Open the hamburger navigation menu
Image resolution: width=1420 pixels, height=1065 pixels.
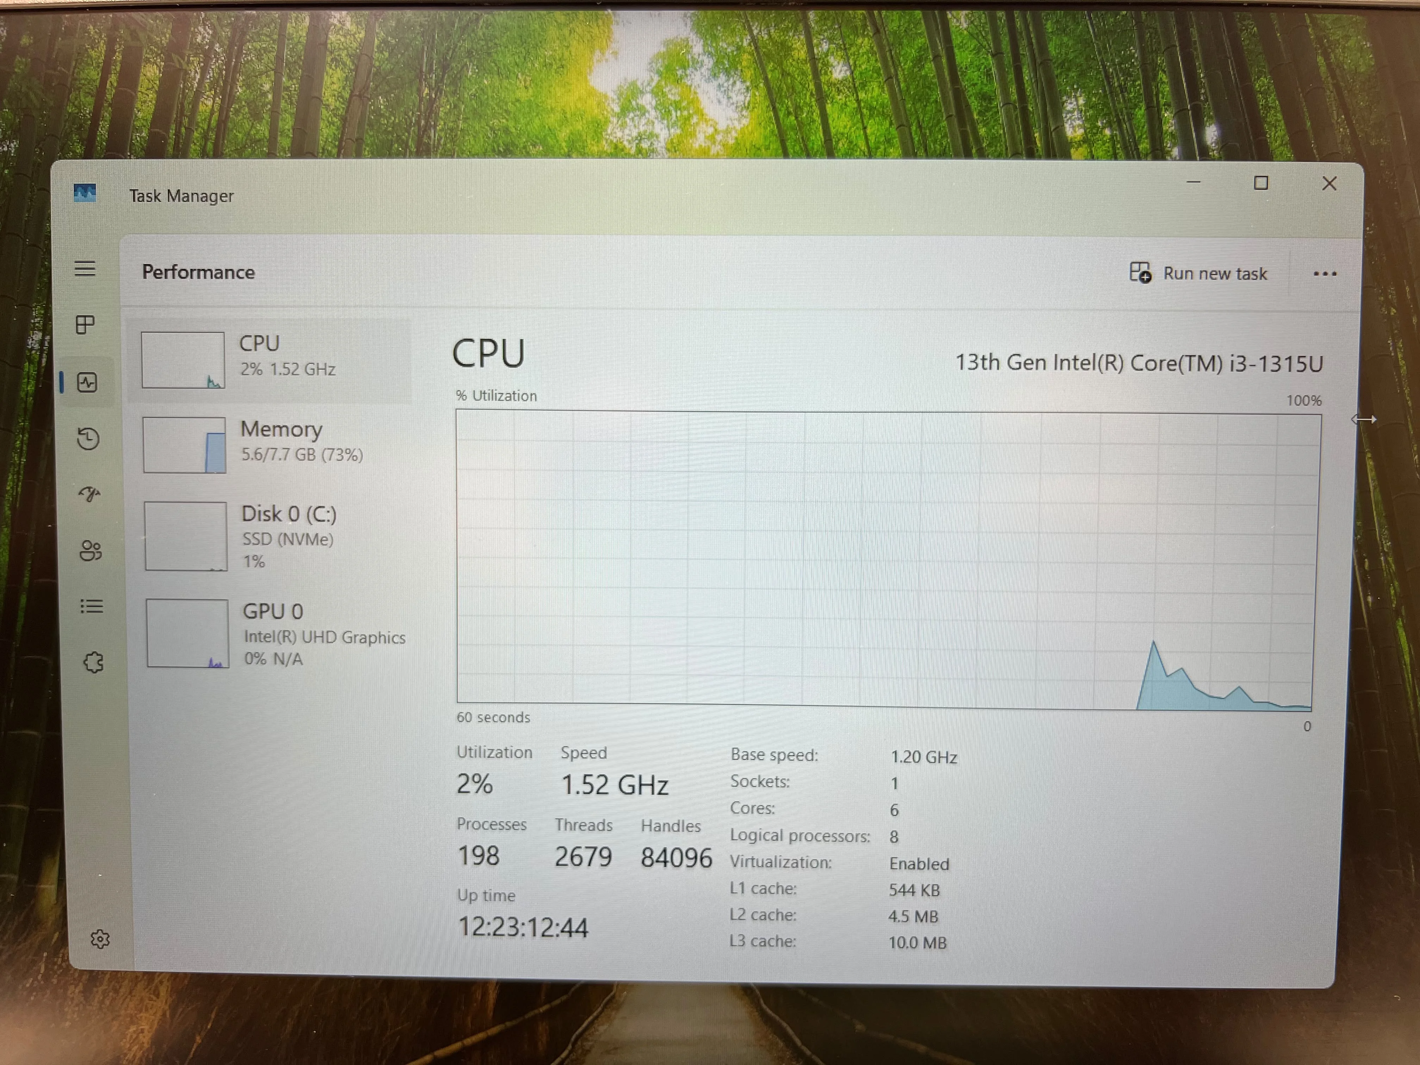(x=85, y=269)
